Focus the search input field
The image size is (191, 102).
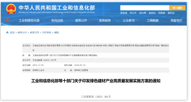coord(145,8)
